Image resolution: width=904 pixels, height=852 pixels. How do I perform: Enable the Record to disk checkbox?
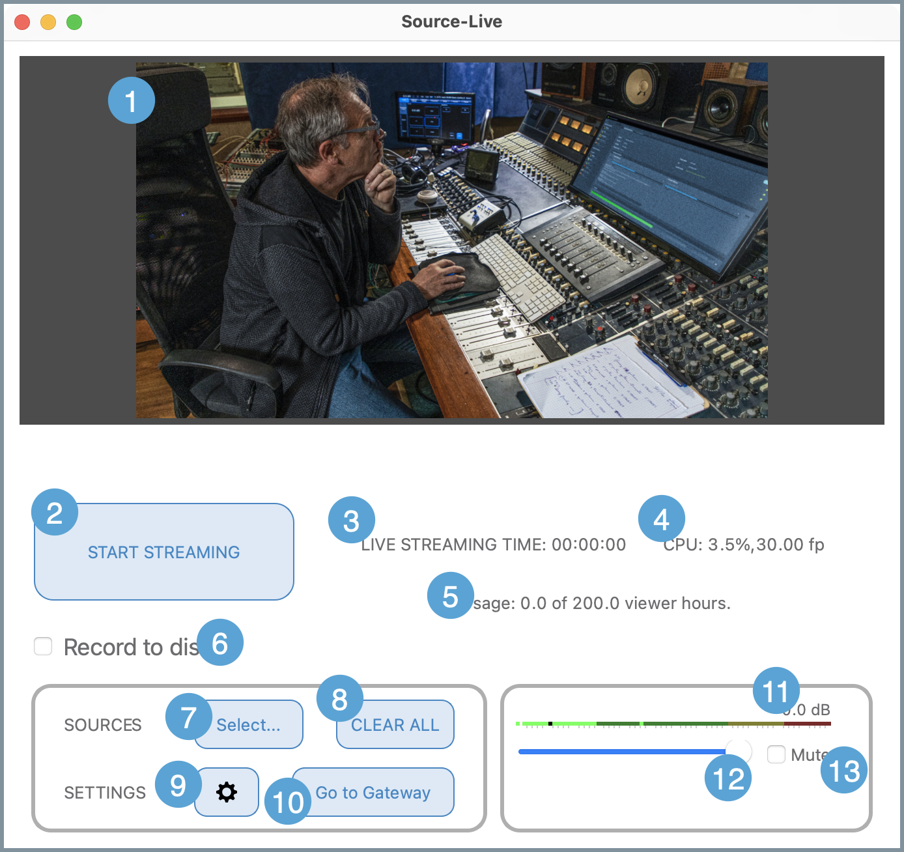click(43, 646)
